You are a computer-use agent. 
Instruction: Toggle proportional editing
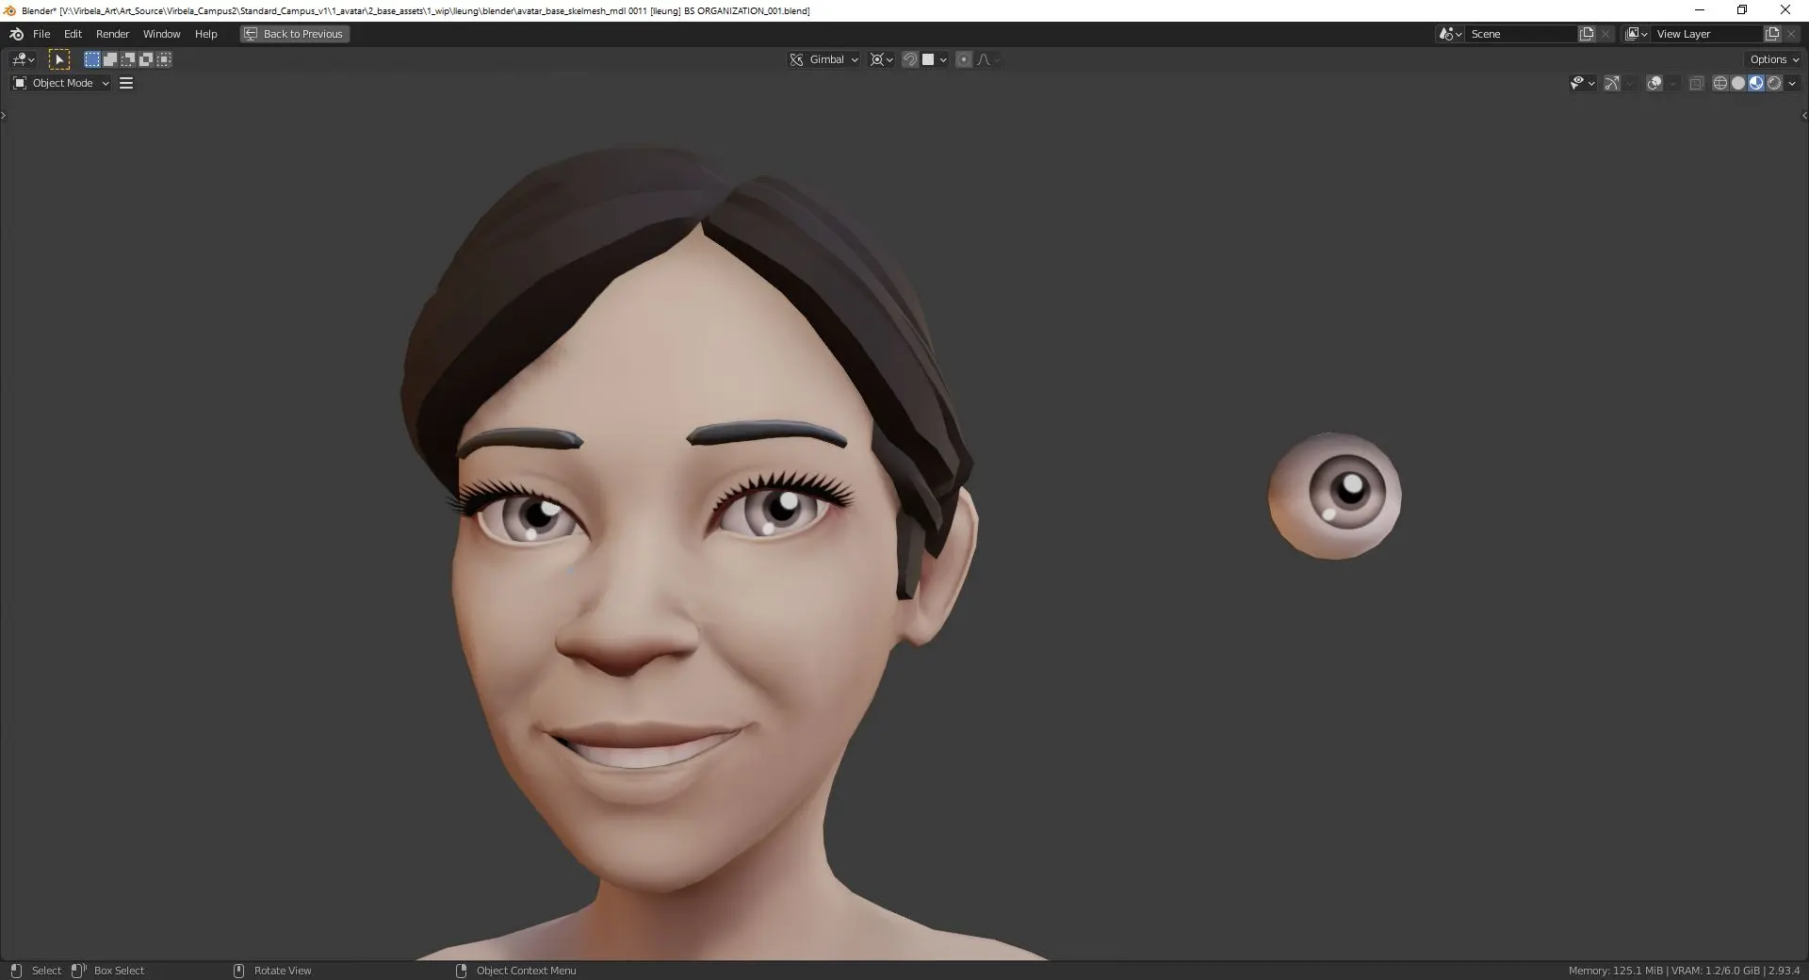pos(963,59)
